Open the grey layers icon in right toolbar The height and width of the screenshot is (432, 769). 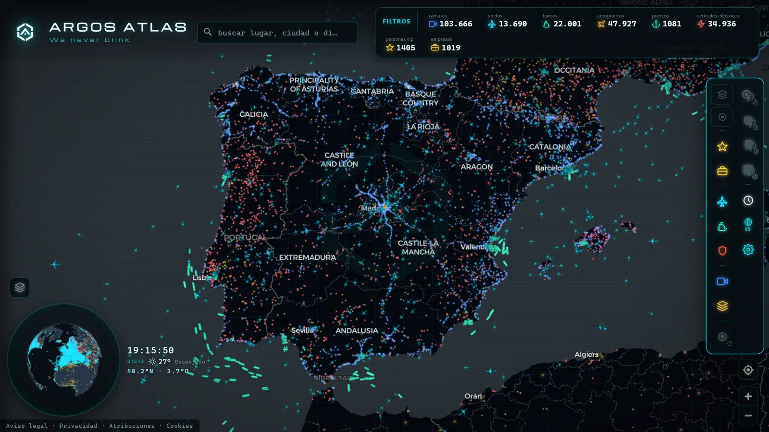tap(722, 95)
